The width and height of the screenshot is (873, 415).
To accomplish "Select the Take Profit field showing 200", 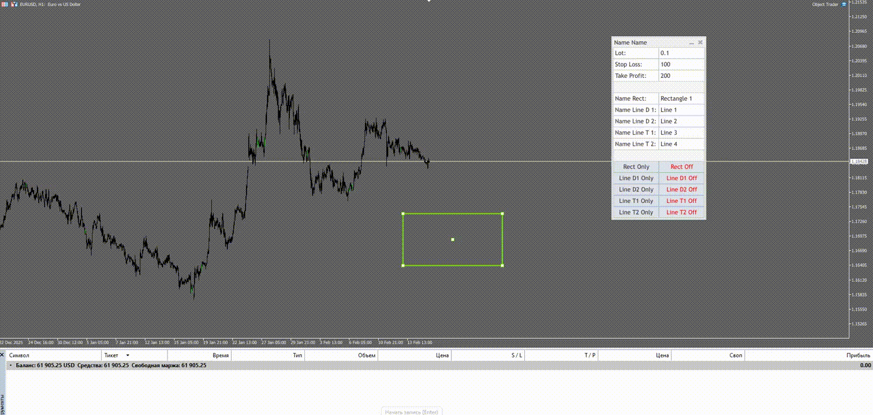I will point(682,76).
